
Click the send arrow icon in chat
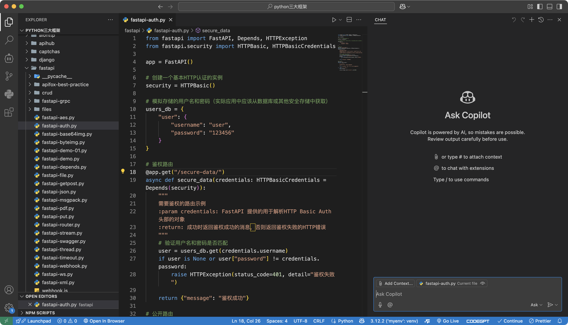(550, 305)
